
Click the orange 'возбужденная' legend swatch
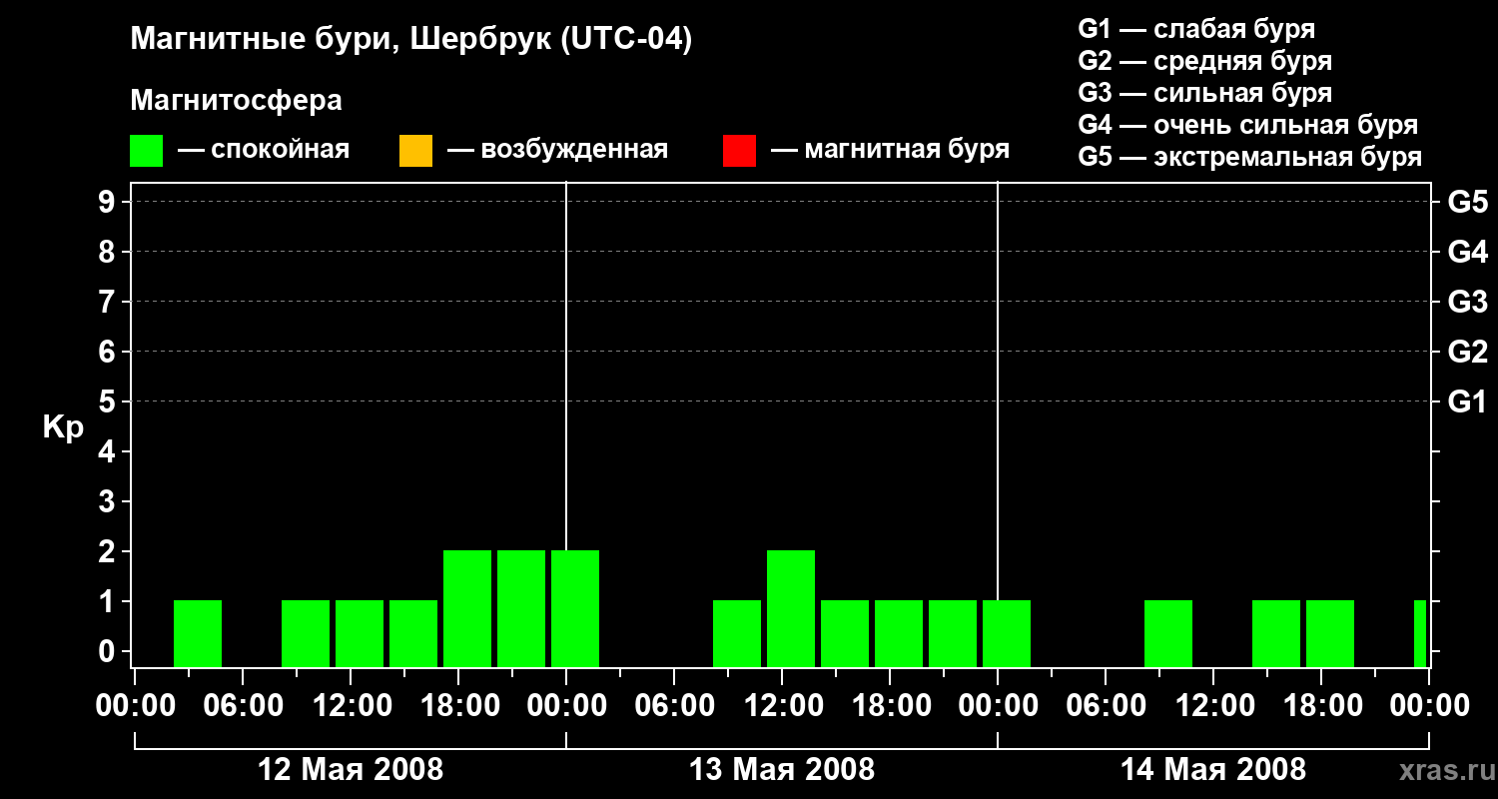415,151
